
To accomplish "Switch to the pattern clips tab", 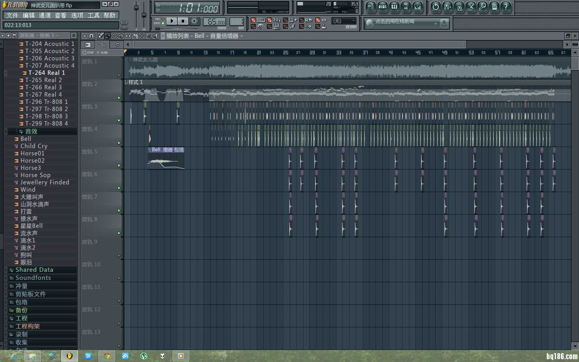I will 117,45.
